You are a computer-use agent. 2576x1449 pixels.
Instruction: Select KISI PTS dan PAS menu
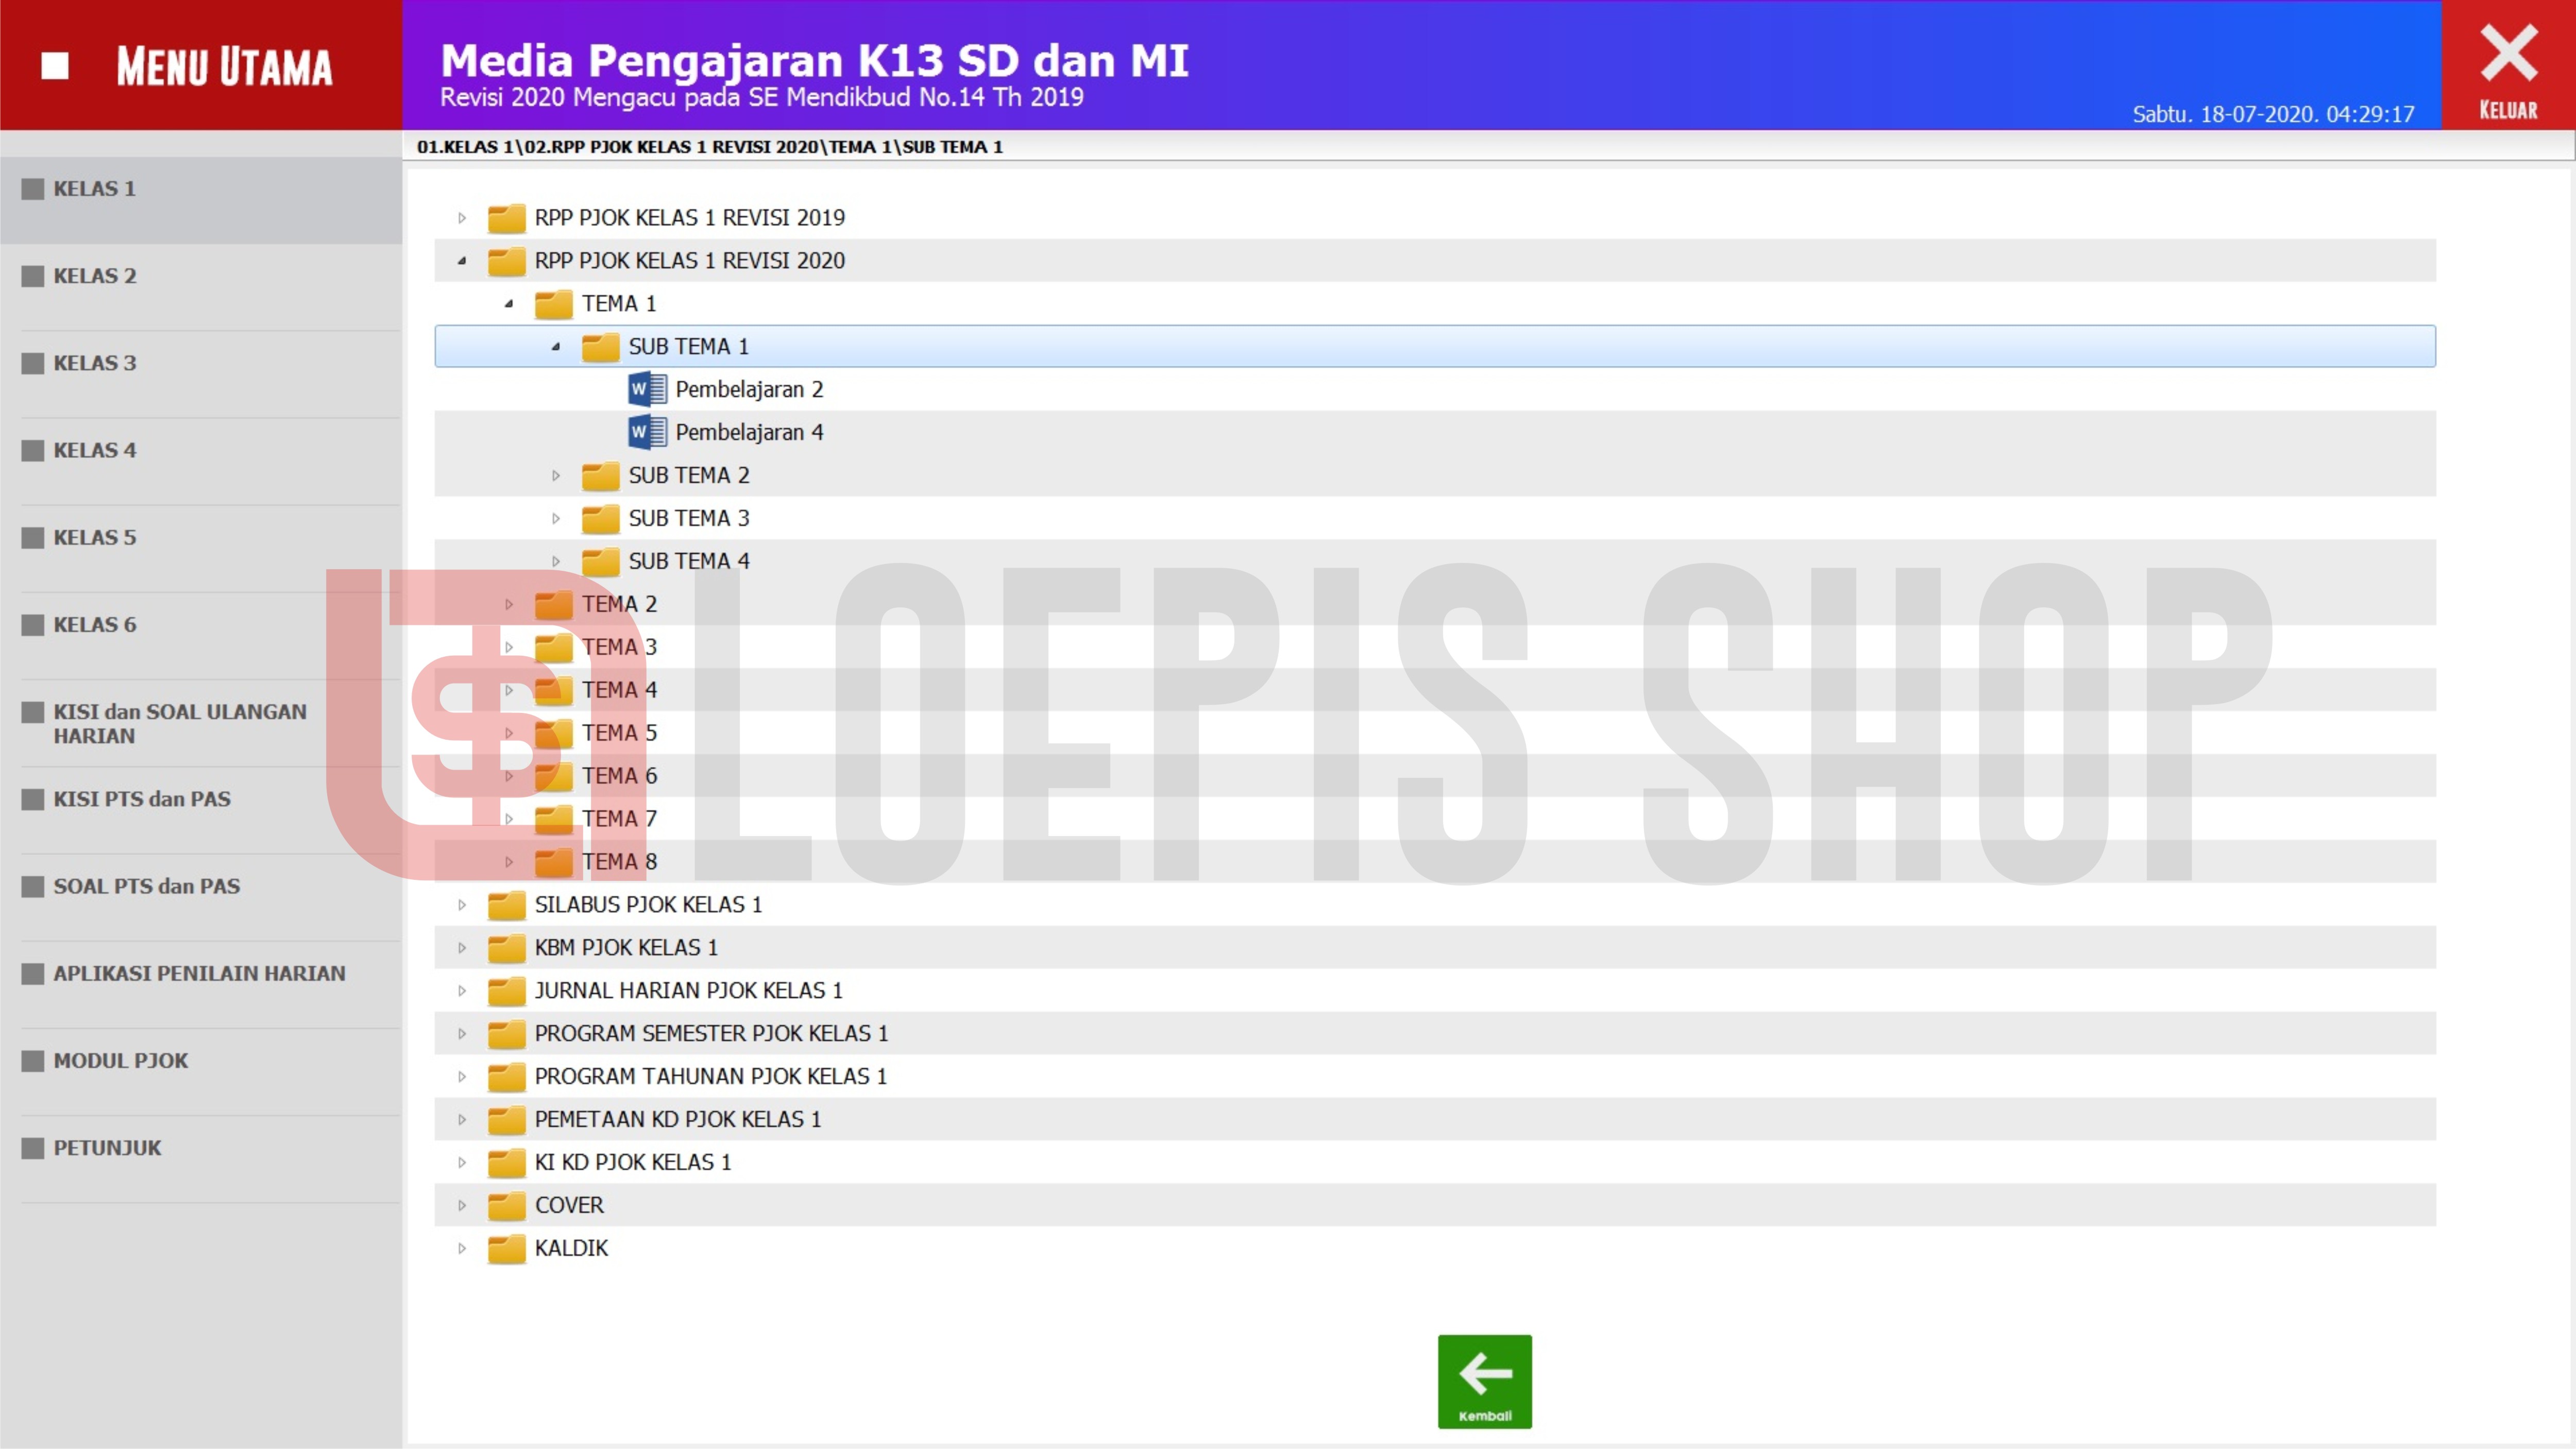142,799
